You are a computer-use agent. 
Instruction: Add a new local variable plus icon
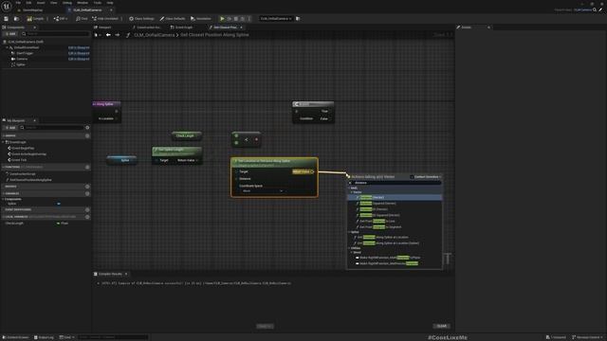point(87,217)
